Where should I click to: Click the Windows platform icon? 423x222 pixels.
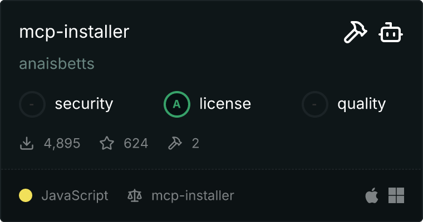(x=396, y=195)
